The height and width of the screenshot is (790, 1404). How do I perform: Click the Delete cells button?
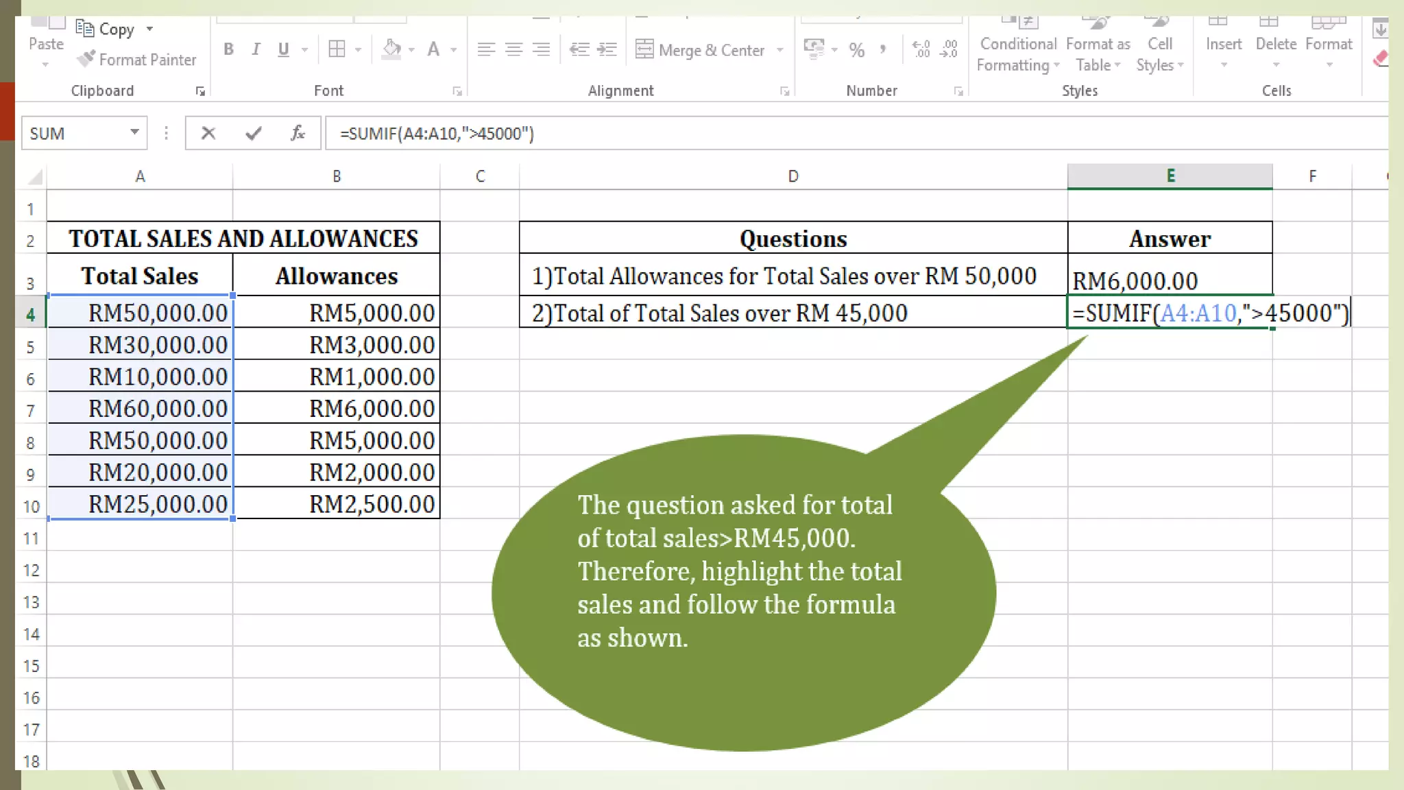click(1276, 43)
